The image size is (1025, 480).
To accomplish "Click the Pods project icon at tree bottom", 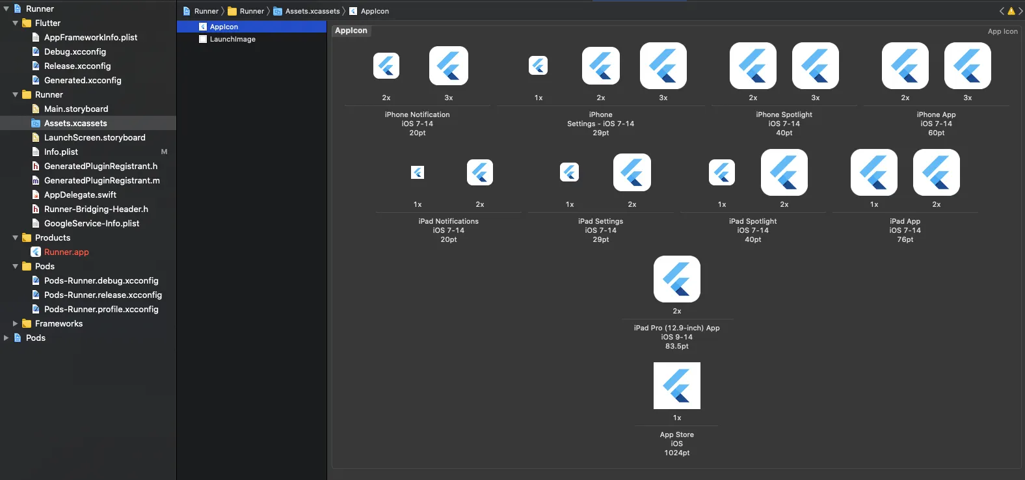I will coord(18,338).
